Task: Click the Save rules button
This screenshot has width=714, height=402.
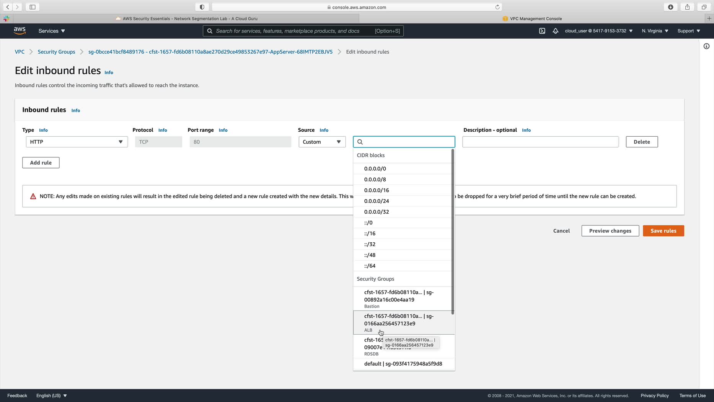Action: click(663, 231)
